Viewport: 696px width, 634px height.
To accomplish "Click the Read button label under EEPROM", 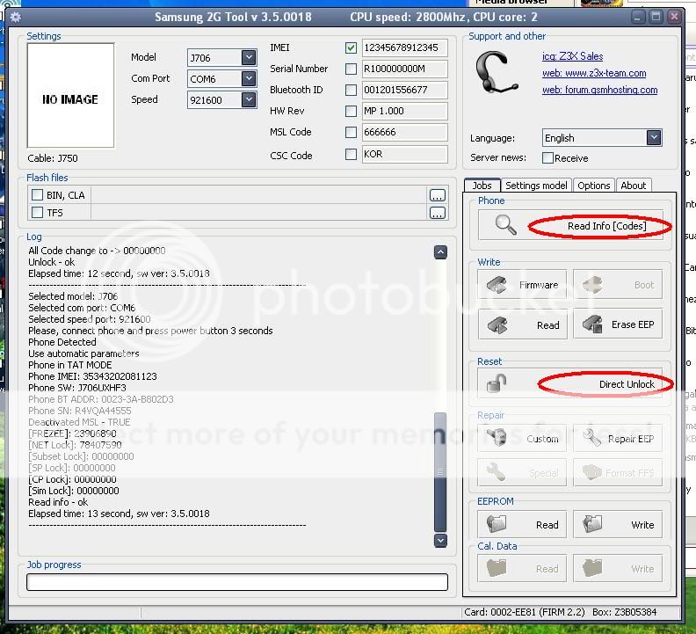I will pos(547,525).
